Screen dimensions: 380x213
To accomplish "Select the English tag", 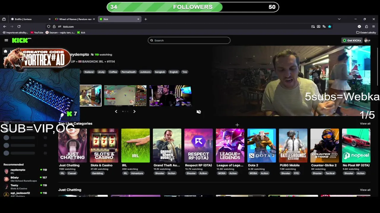I will click(174, 72).
